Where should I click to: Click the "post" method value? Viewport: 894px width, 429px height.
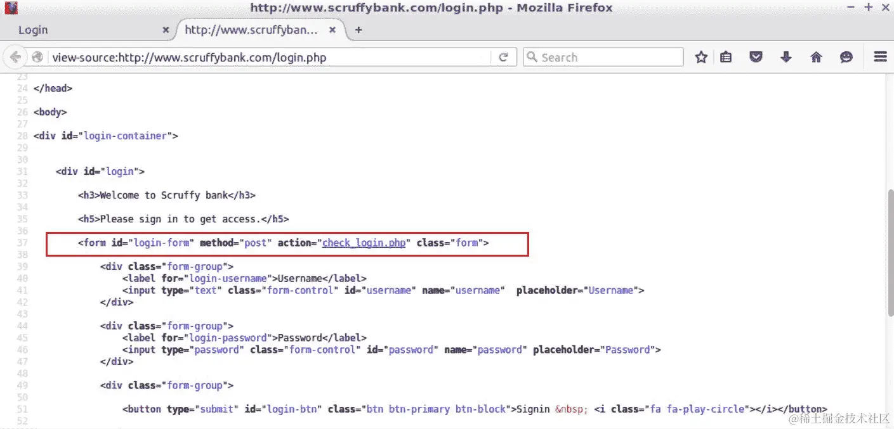pos(256,243)
